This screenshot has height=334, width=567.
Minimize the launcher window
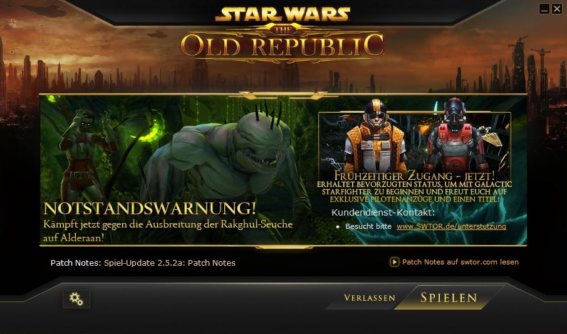544,9
